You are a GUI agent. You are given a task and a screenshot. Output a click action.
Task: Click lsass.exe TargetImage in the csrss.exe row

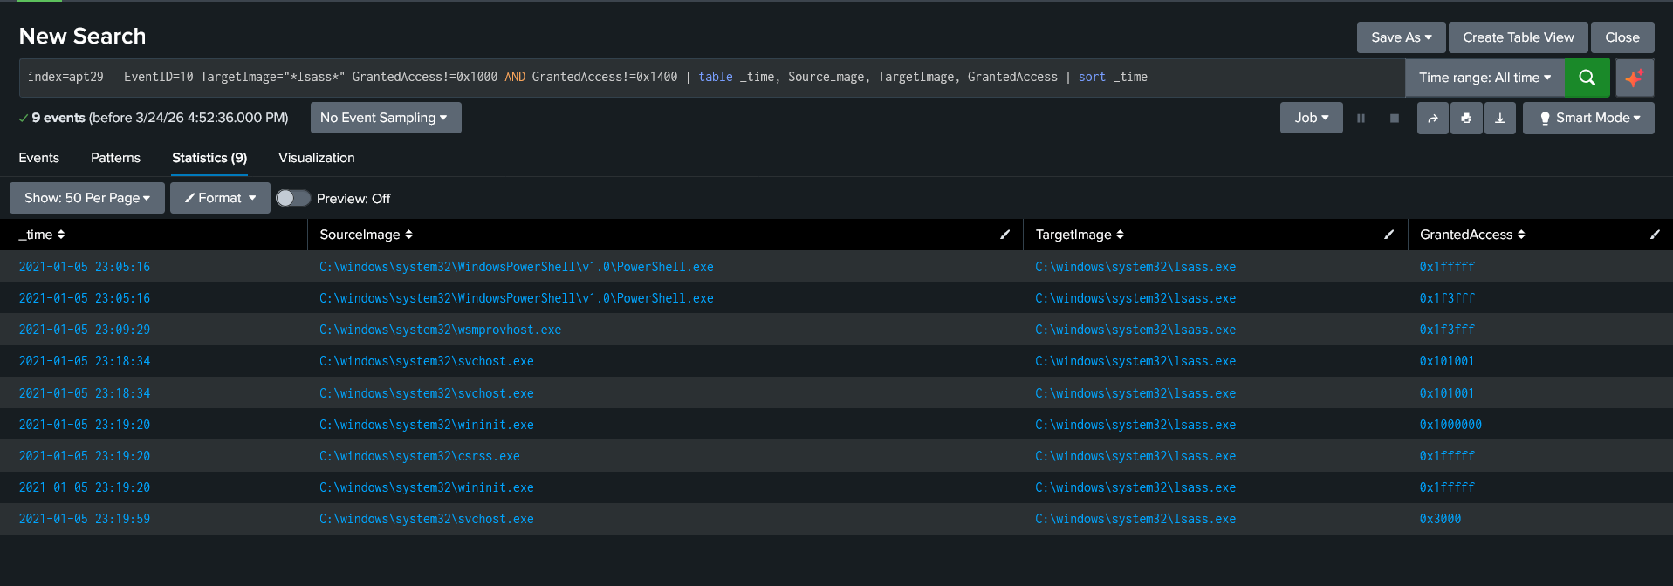[1135, 456]
